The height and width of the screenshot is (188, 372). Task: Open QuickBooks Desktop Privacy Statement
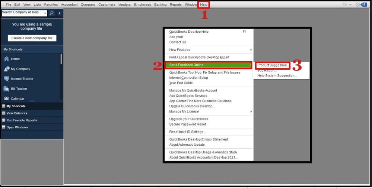coord(209,139)
